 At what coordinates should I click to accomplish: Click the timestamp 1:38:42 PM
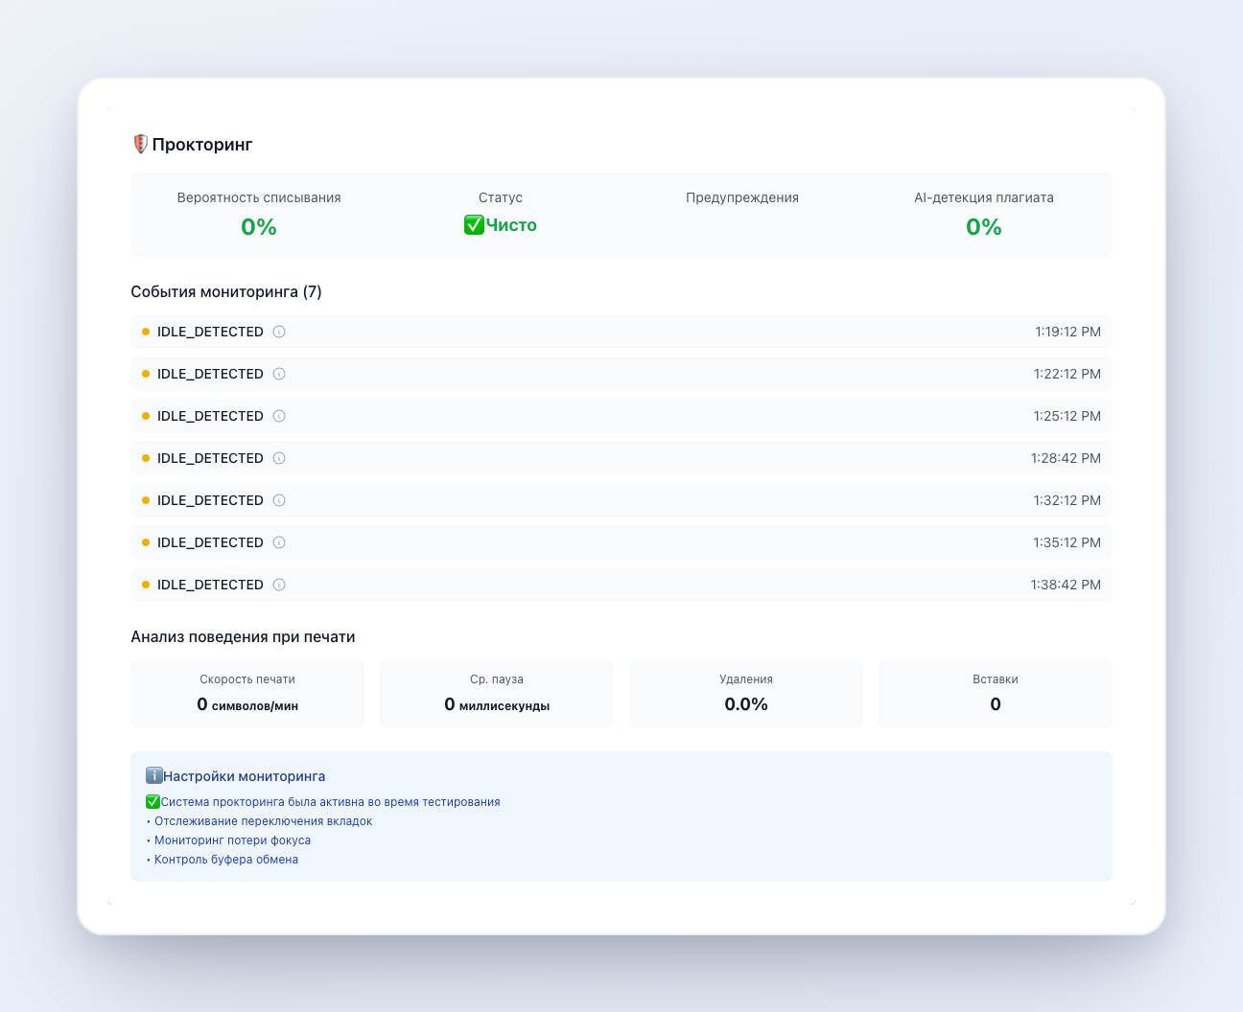1066,585
